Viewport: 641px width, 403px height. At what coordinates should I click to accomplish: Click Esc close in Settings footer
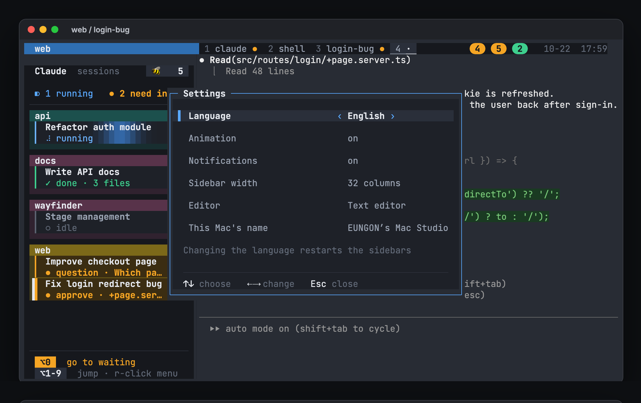pos(334,284)
